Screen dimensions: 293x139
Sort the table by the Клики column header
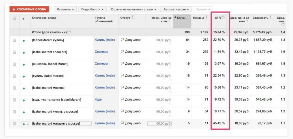[181, 18]
